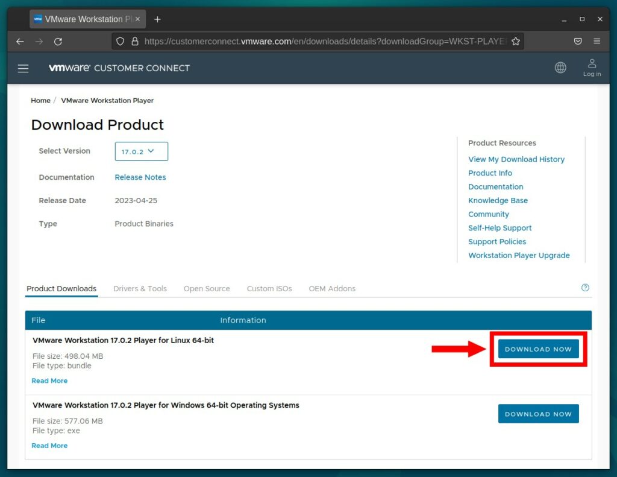Close the VMware Workstation browser tab

coord(138,19)
